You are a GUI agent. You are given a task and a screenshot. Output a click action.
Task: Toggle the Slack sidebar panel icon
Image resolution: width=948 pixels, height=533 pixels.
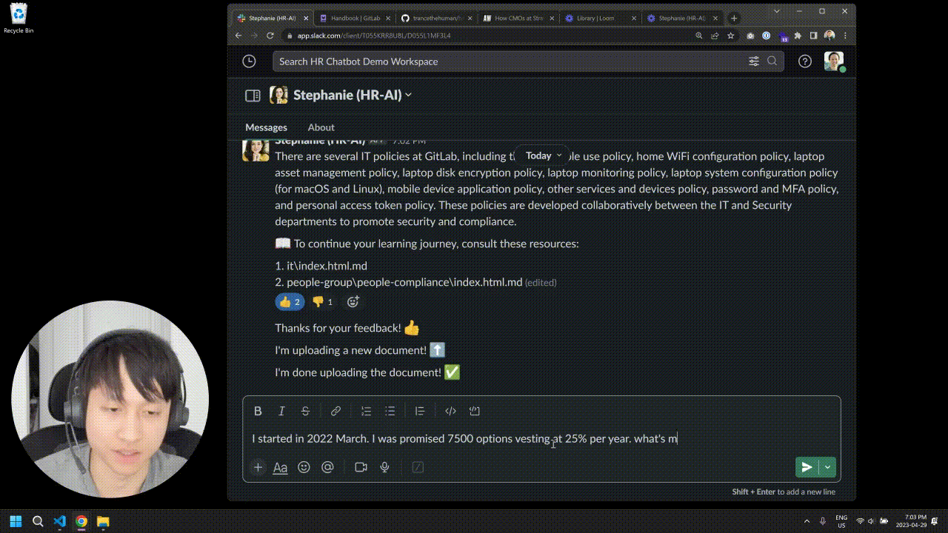pos(253,95)
